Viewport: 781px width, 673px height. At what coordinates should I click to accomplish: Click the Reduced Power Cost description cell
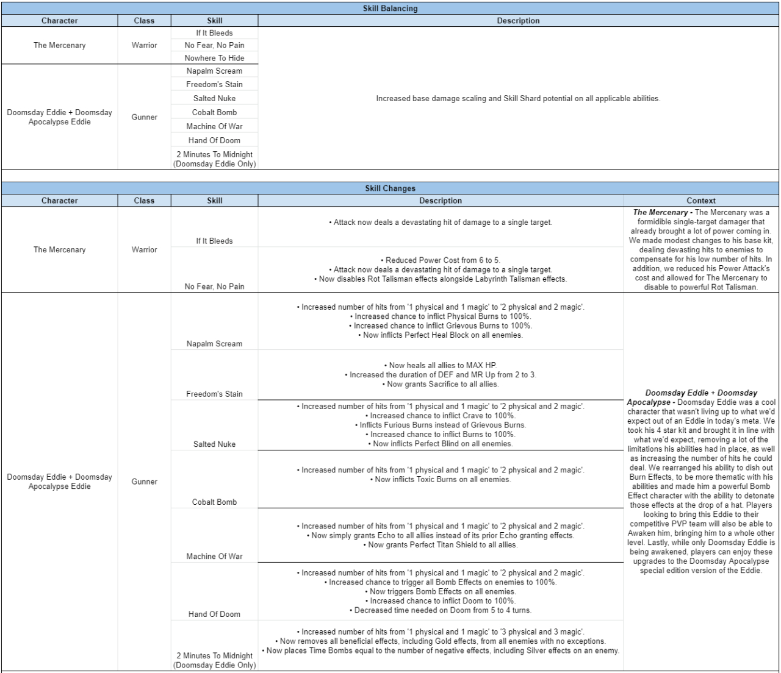[440, 269]
